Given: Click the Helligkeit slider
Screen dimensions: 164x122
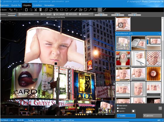Looking at the screenshot, I should 118,15.
